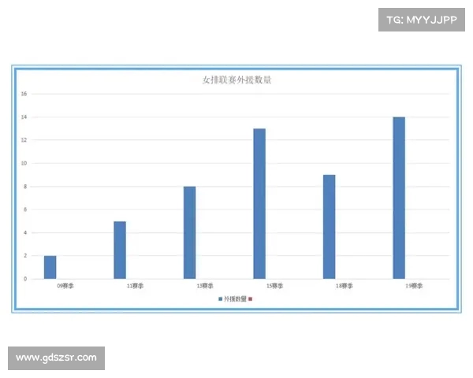Viewport: 473px width, 378px height.
Task: Select the blue bar for 15赛季
Action: coord(259,204)
